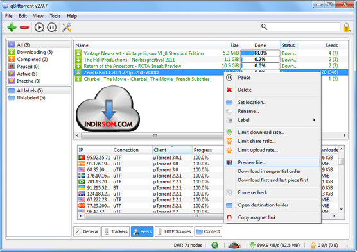357x252 pixels.
Task: Toggle Download first and last piece first
Action: [x=272, y=180]
